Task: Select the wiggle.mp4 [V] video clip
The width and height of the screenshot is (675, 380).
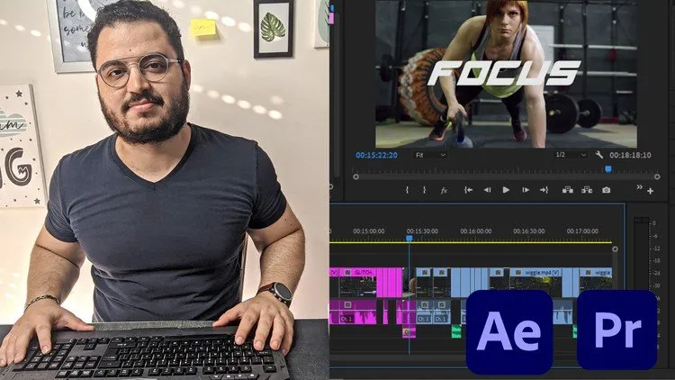Action: [536, 282]
